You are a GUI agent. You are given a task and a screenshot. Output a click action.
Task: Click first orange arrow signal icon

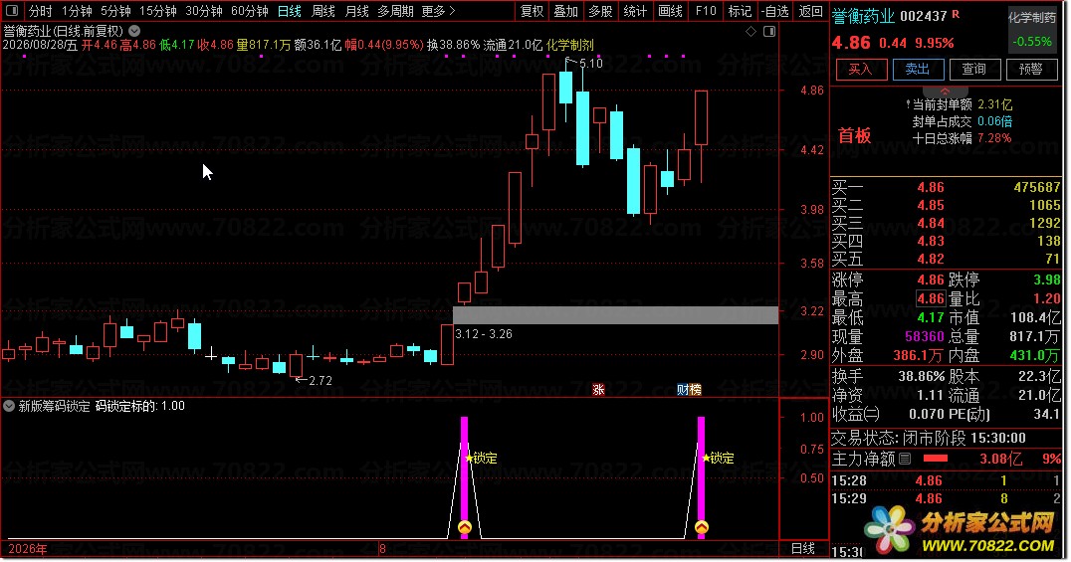point(465,527)
